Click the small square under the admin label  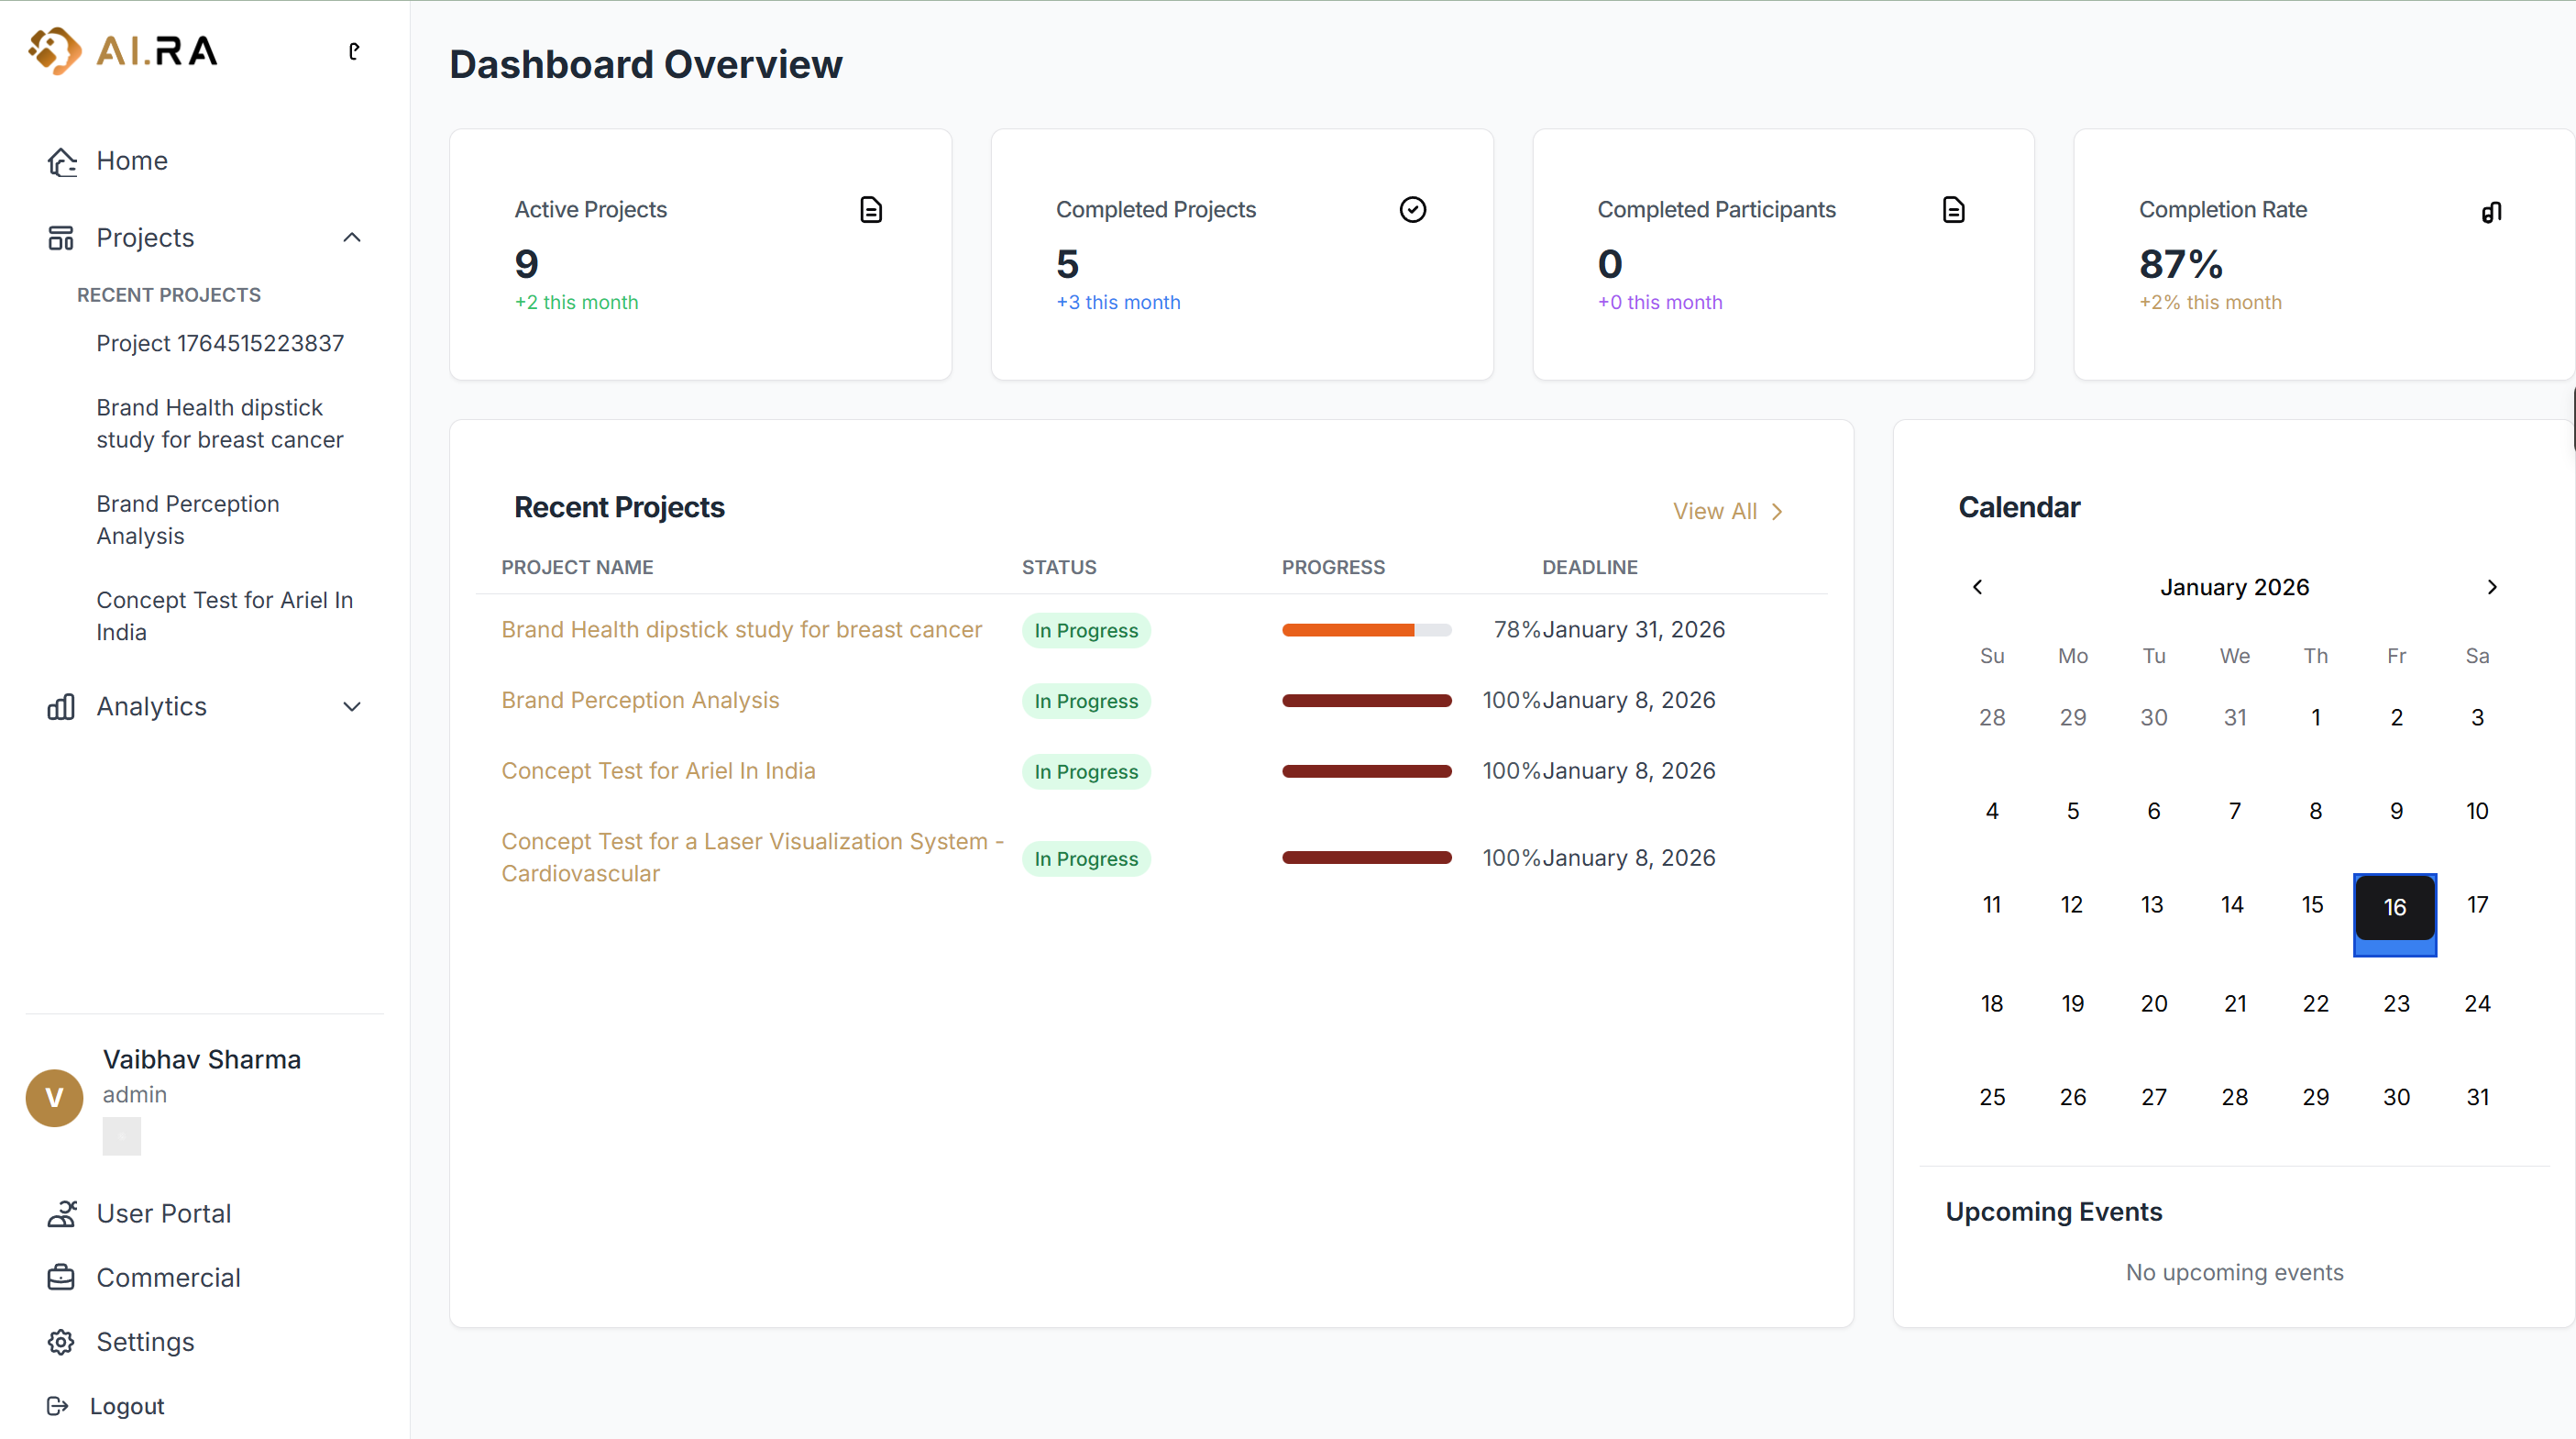pos(121,1135)
